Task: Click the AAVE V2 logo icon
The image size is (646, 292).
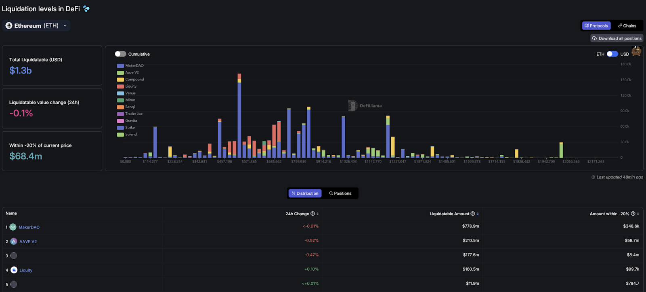Action: coord(14,241)
